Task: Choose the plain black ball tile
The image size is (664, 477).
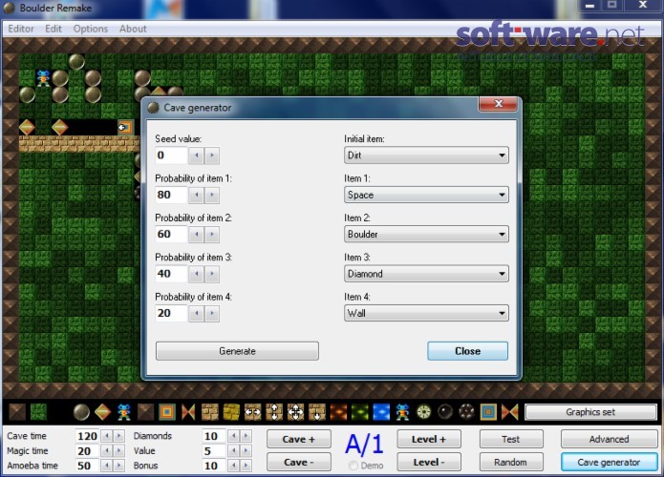Action: click(x=445, y=411)
